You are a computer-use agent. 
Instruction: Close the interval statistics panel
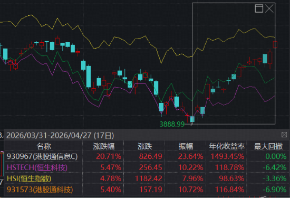point(284,135)
